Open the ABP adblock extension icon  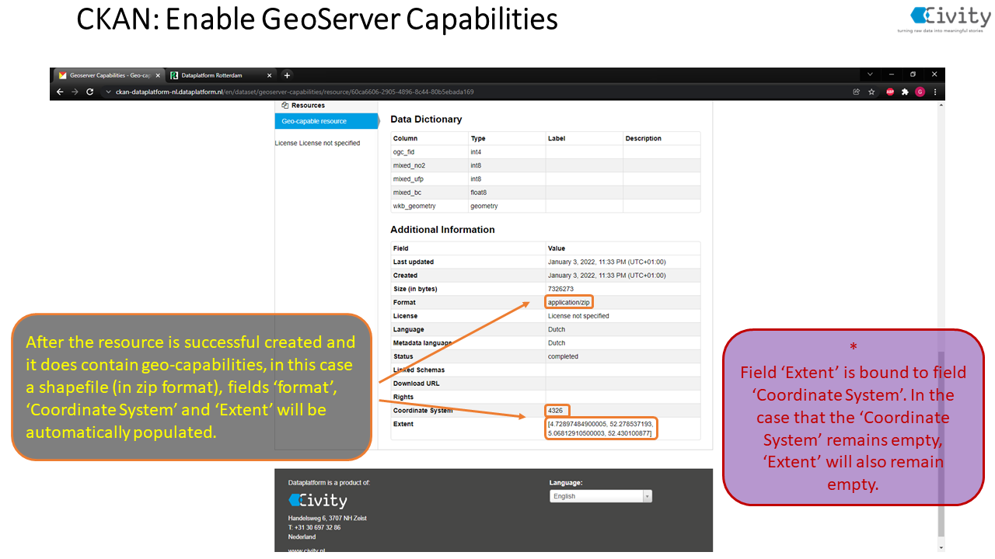pos(890,92)
